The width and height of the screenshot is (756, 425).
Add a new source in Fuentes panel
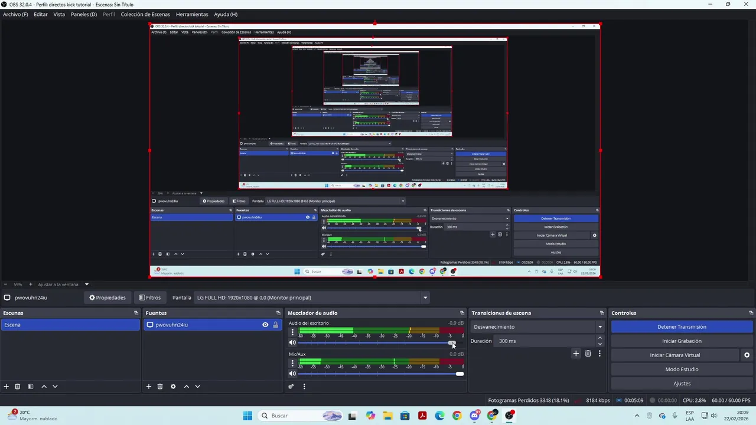(x=149, y=387)
